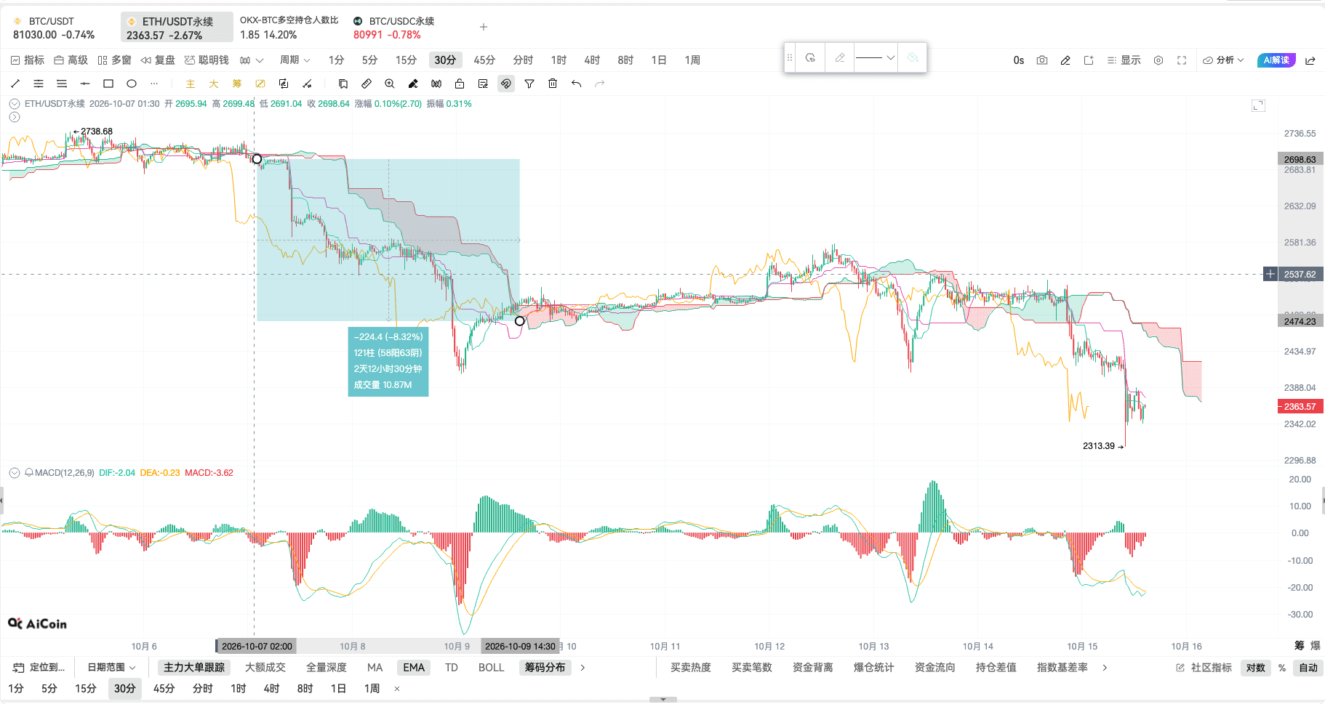The image size is (1325, 704).
Task: Click the pencil edit icon beside camera
Action: click(x=1065, y=60)
